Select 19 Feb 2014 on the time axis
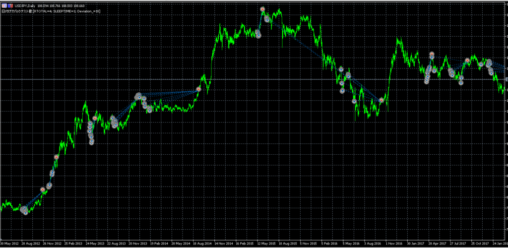This screenshot has height=248, width=508. (160, 244)
